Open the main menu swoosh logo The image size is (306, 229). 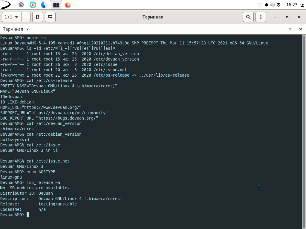[6, 5]
